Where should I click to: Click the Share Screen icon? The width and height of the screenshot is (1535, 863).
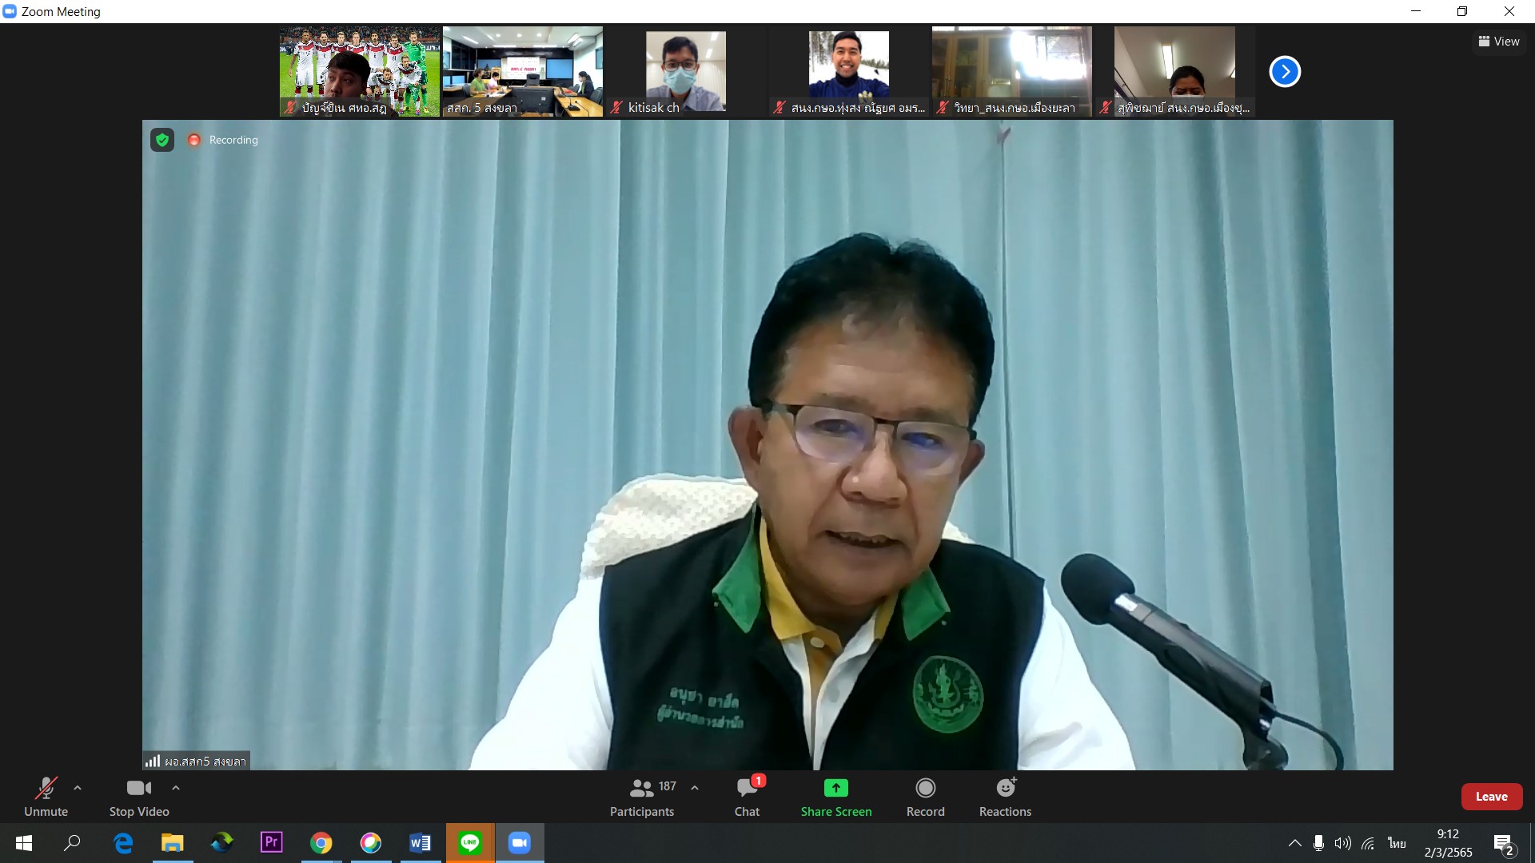pos(835,789)
